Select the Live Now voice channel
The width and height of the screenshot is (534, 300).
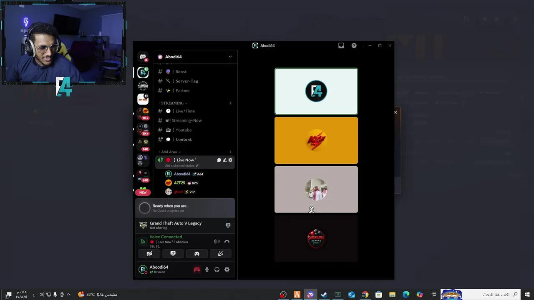coord(194,162)
